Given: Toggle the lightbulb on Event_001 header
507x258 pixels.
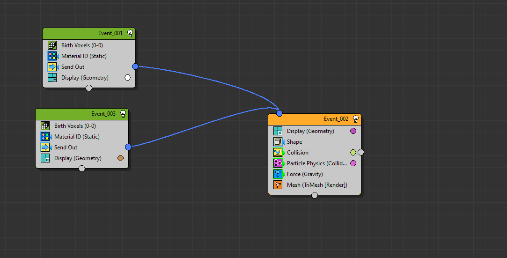Looking at the screenshot, I should [130, 33].
